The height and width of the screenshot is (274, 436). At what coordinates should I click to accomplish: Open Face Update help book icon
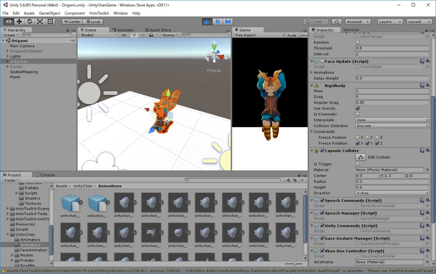422,61
